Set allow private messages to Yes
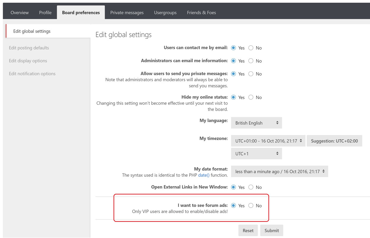370x238 pixels. pyautogui.click(x=233, y=74)
